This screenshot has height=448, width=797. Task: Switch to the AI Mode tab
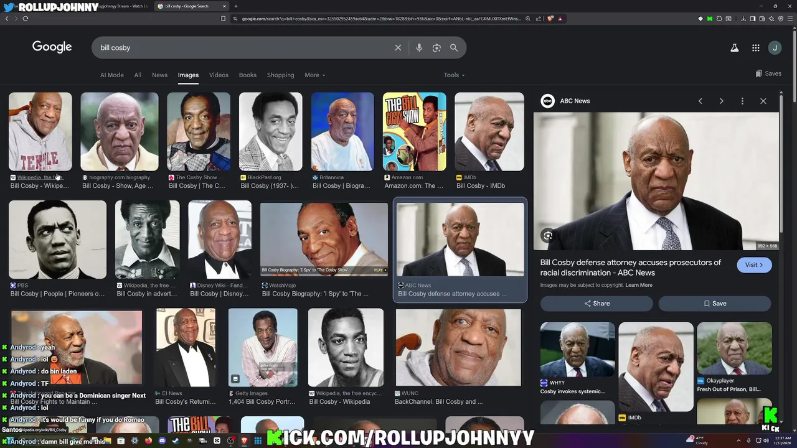coord(112,75)
